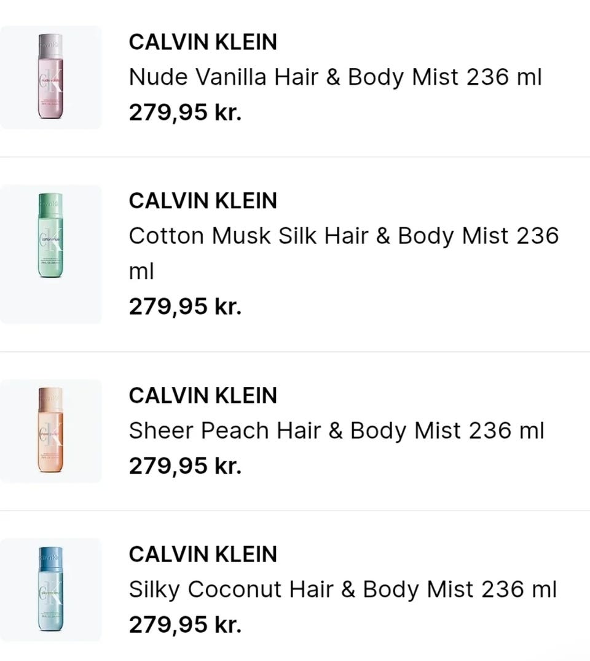Tap the Calvin Klein brand above Nude Vanilla
The height and width of the screenshot is (661, 590).
(203, 42)
